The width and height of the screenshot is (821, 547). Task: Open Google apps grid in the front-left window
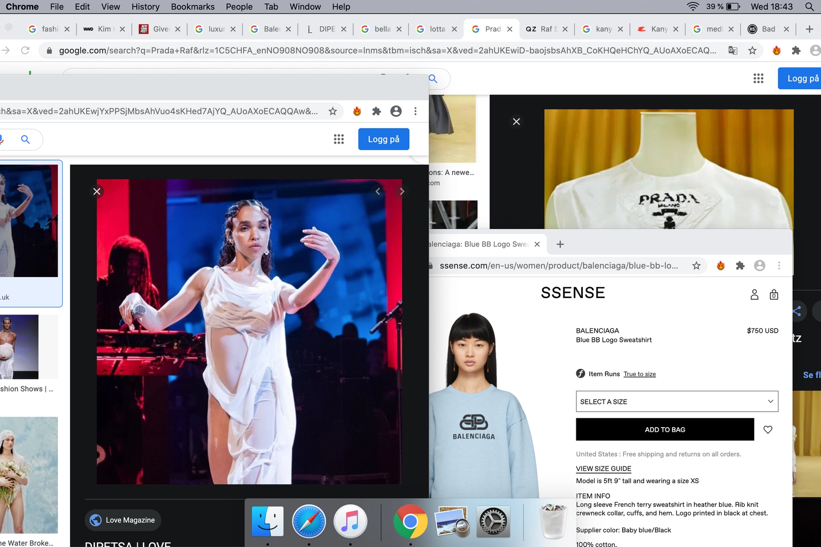coord(338,139)
